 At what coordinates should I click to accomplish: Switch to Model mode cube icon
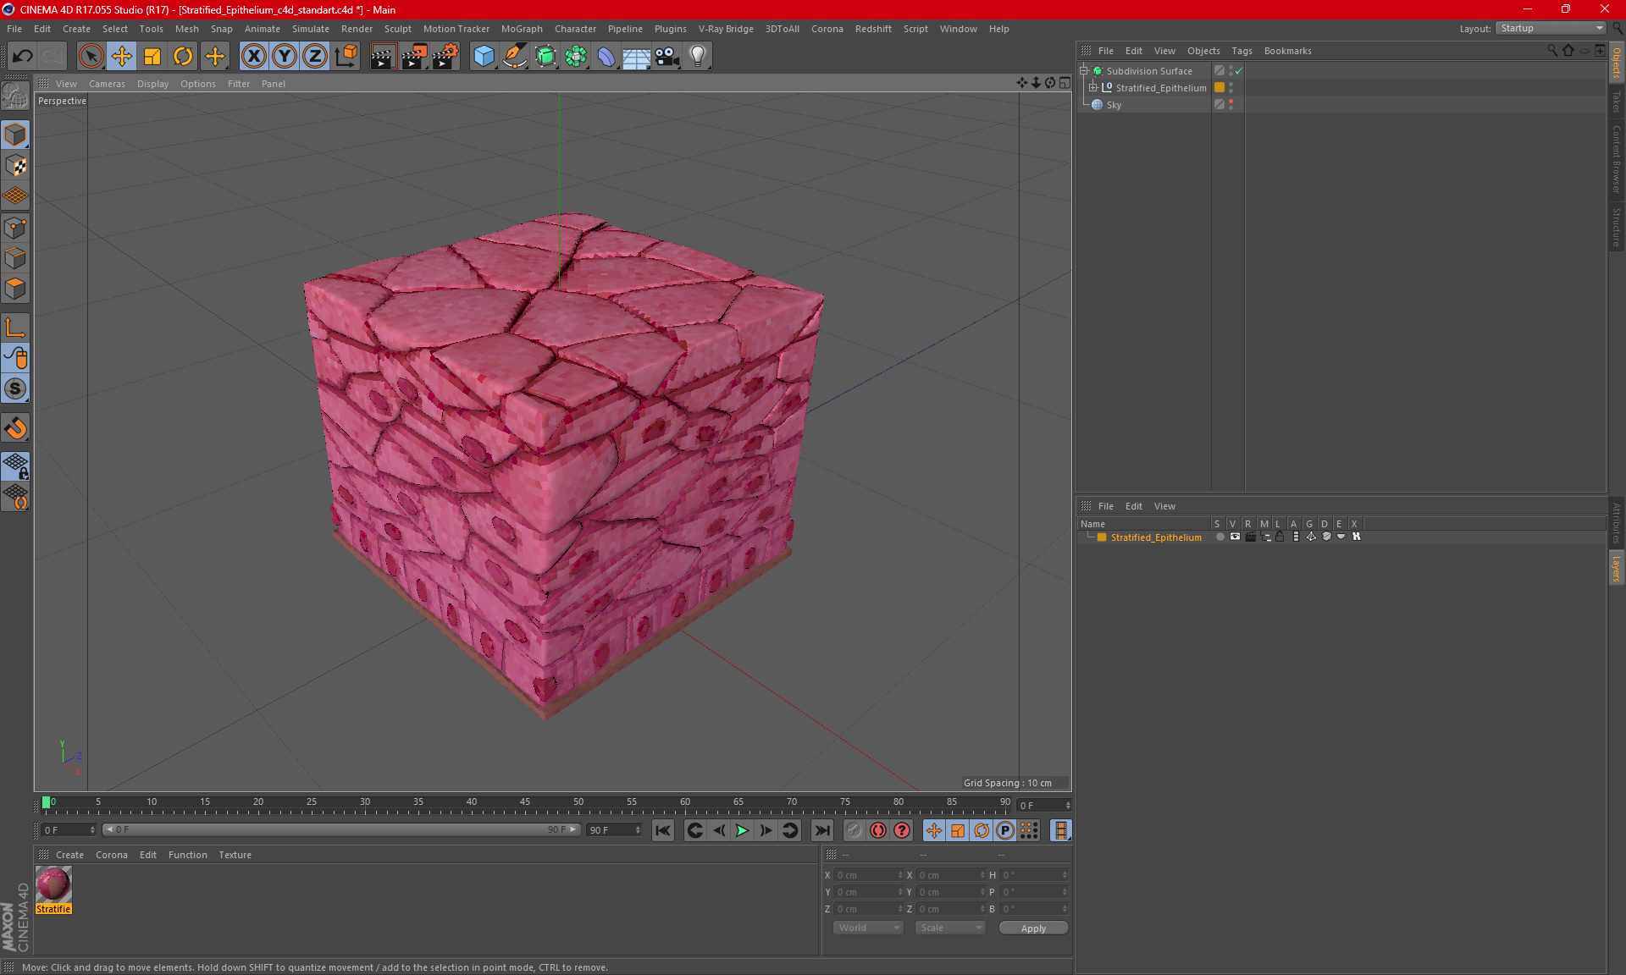click(15, 135)
